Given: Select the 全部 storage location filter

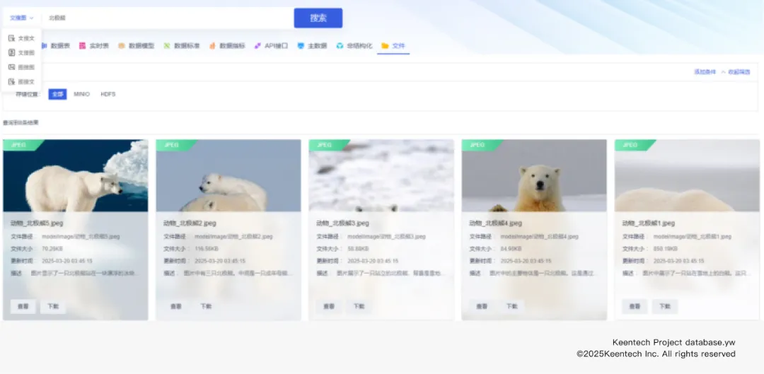Looking at the screenshot, I should [57, 94].
